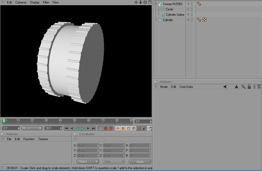This screenshot has width=262, height=171.
Task: Toggle scale keyframe recording icon
Action: pos(123,128)
